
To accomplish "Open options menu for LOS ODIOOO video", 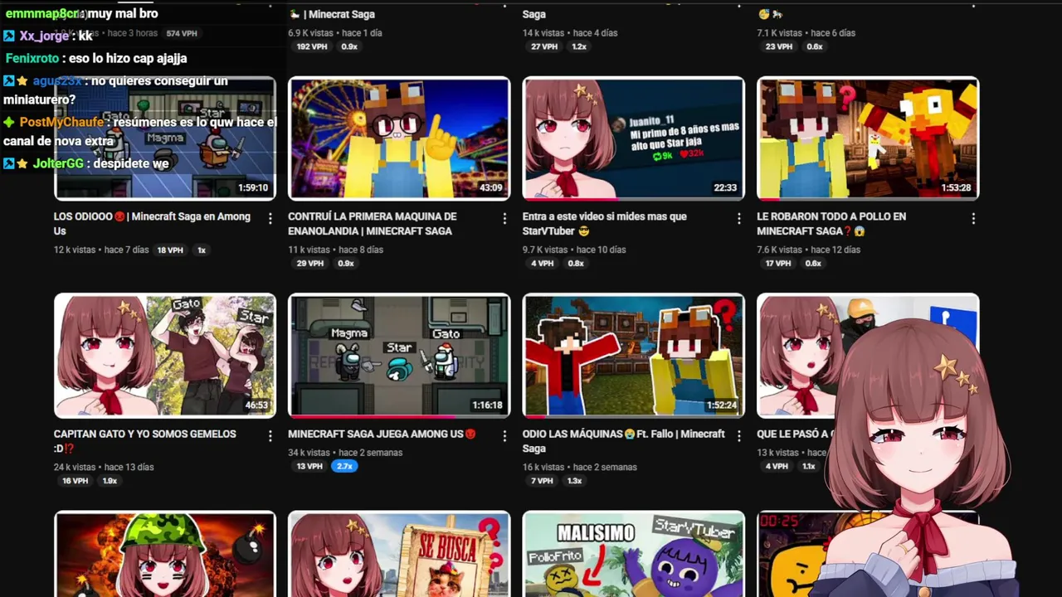I will pos(270,219).
